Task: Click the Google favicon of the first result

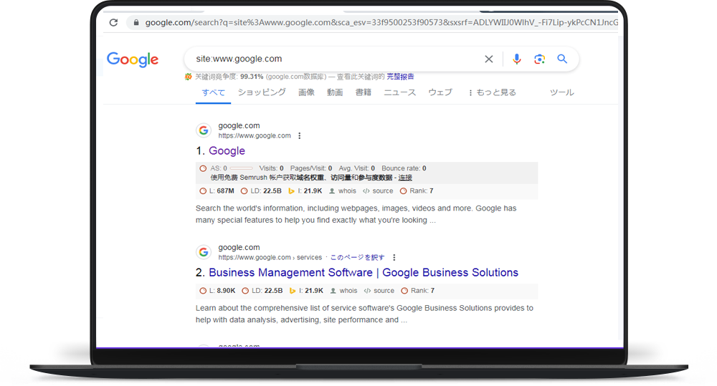Action: click(204, 130)
